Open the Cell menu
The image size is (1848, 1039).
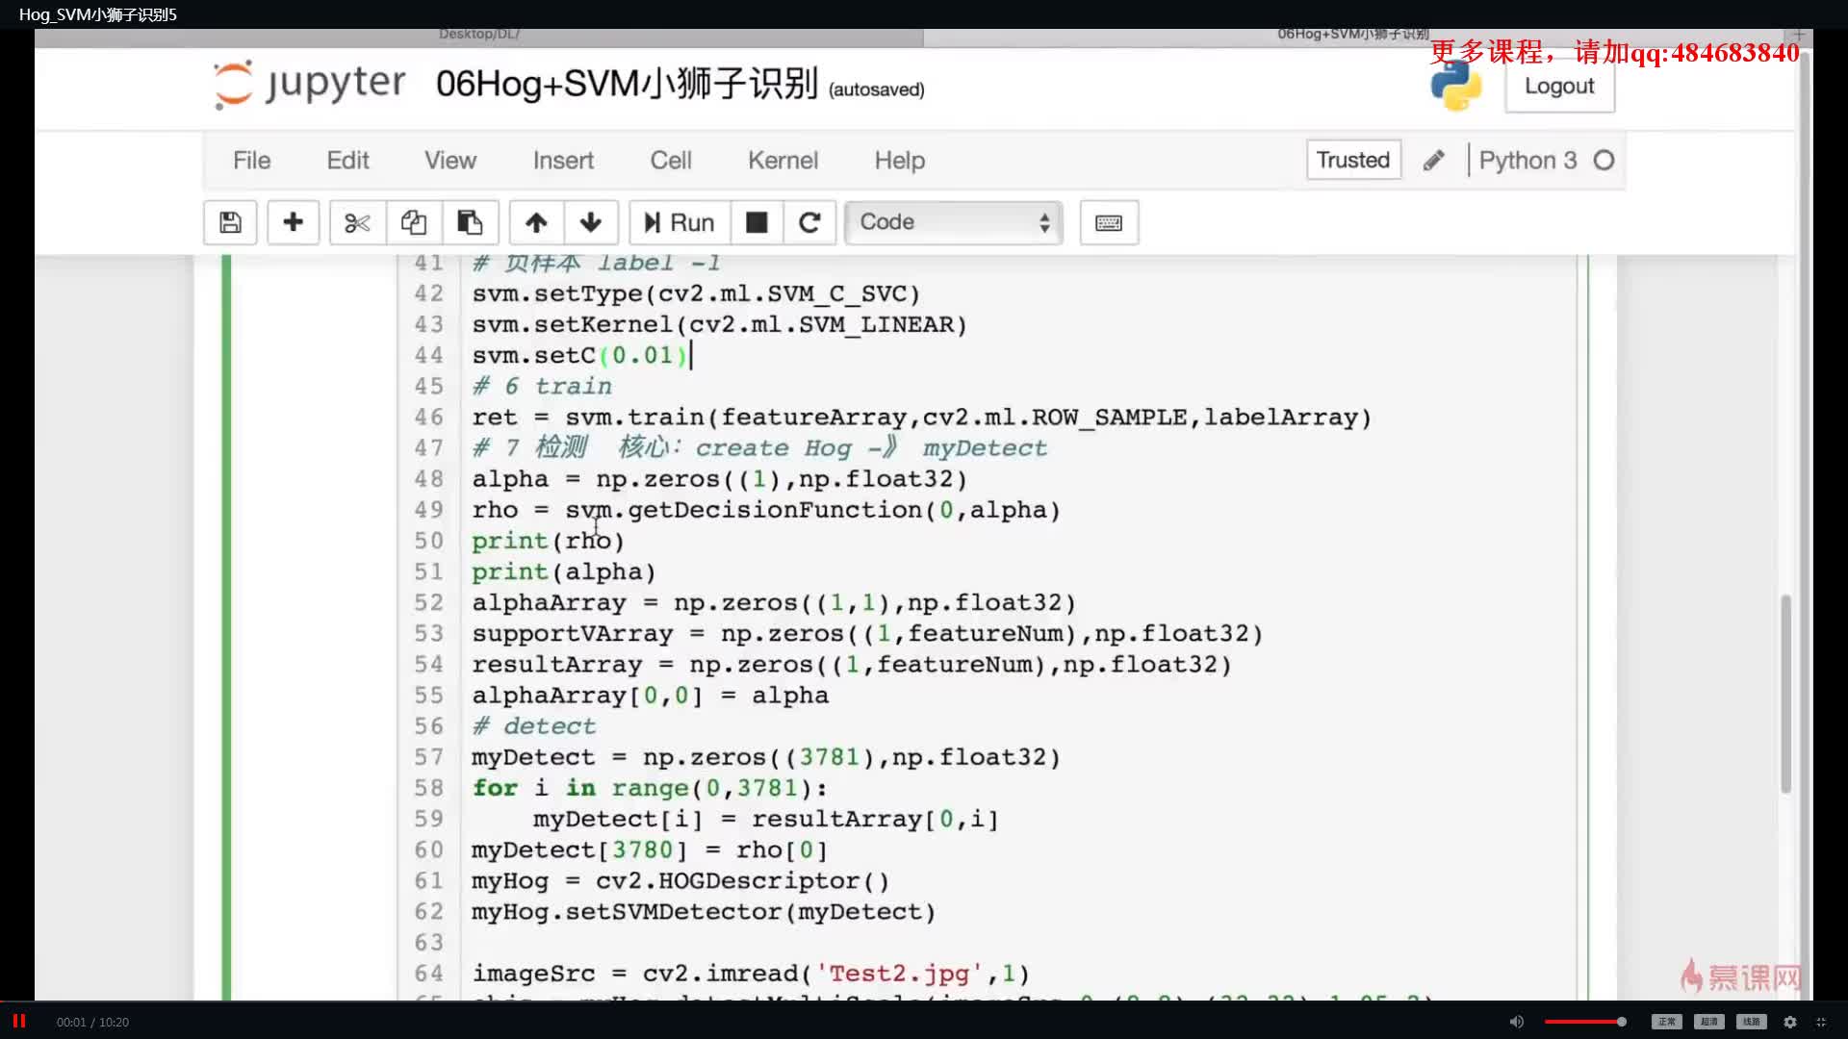671,161
